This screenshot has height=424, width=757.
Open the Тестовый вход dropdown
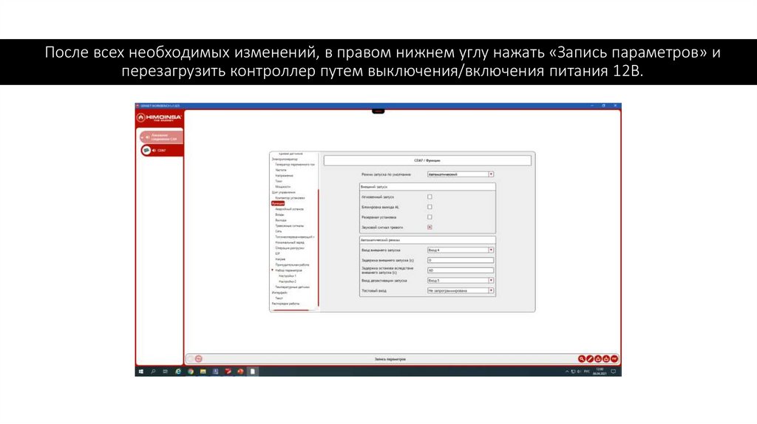pos(460,290)
